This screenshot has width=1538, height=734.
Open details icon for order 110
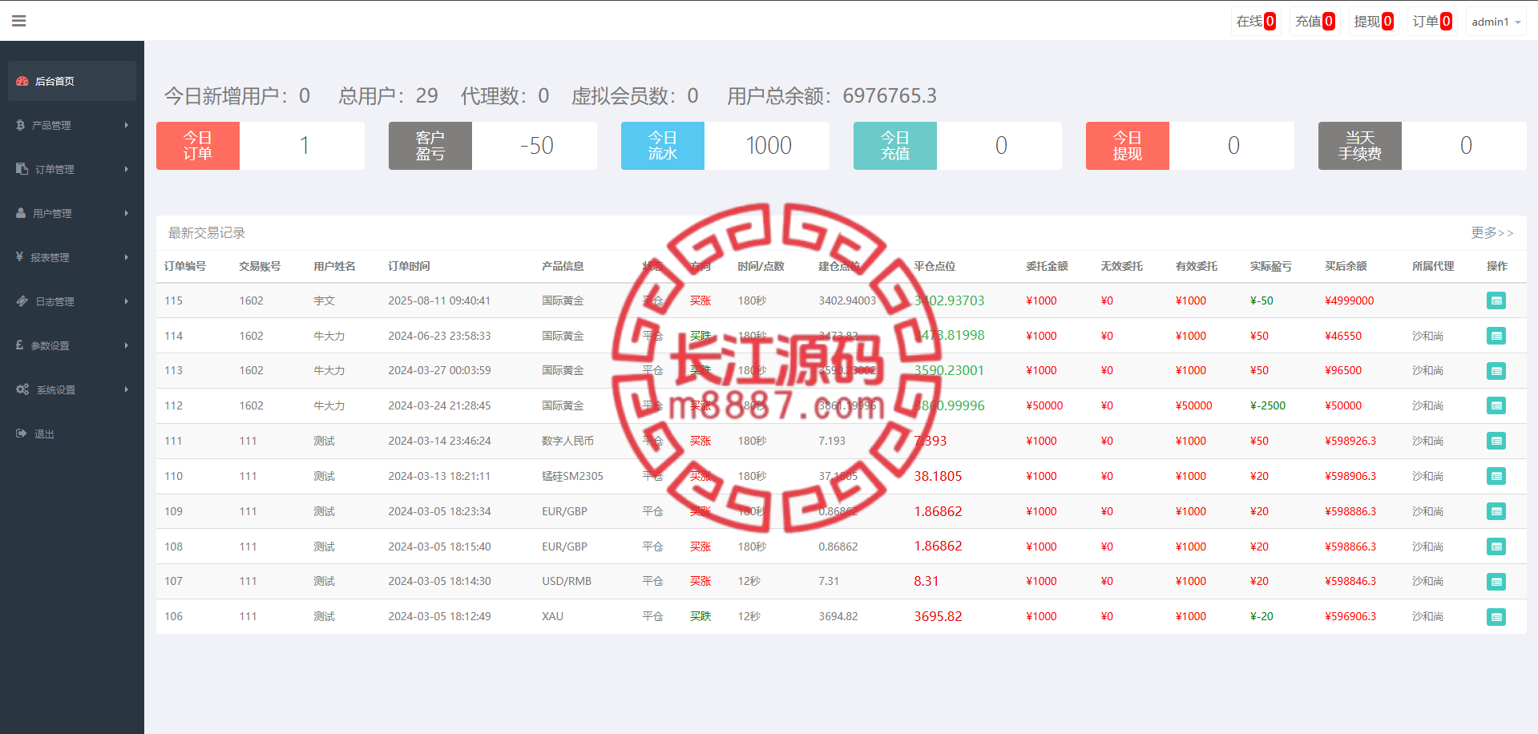click(x=1496, y=476)
